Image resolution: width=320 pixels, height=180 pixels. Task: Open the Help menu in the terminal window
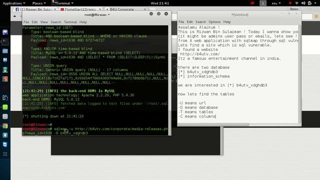pyautogui.click(x=83, y=22)
